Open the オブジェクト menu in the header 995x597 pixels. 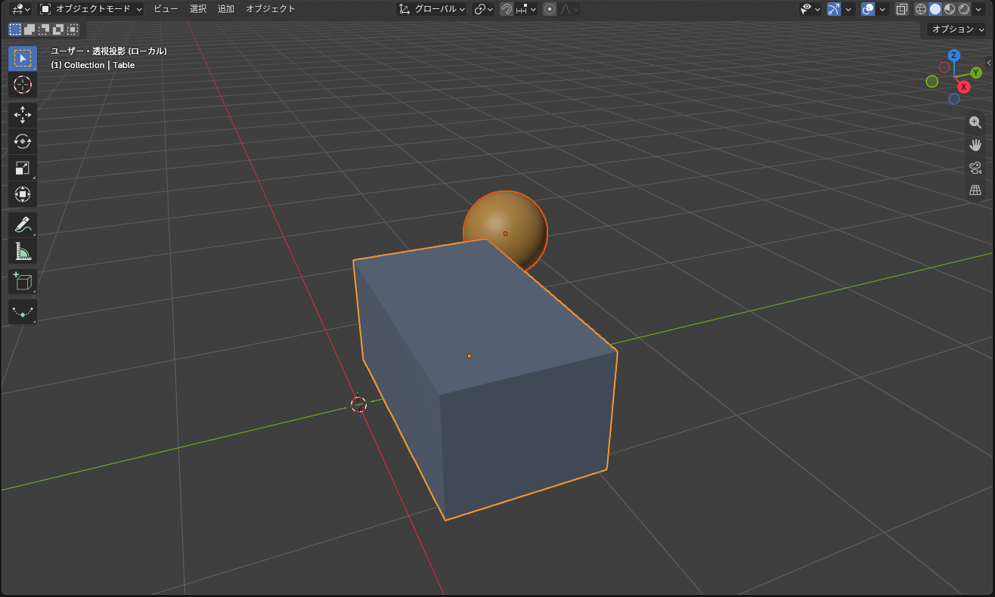[271, 9]
